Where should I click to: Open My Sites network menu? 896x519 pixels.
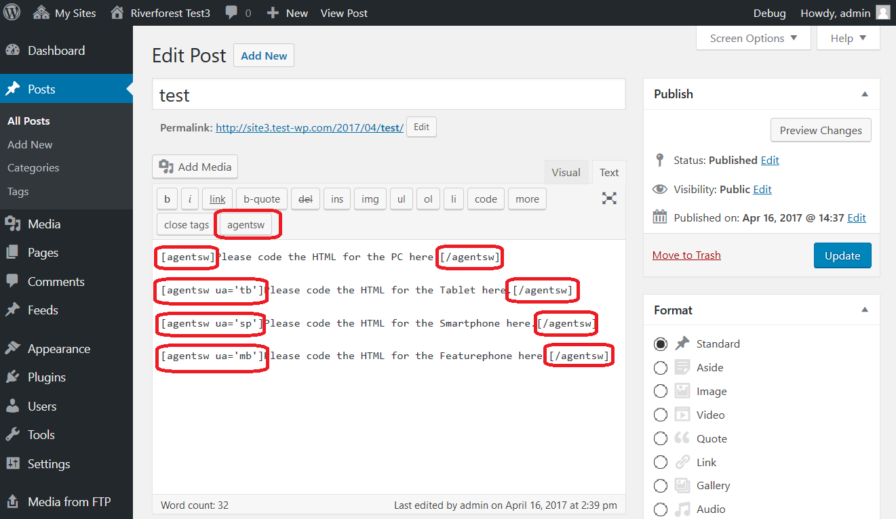pyautogui.click(x=65, y=13)
